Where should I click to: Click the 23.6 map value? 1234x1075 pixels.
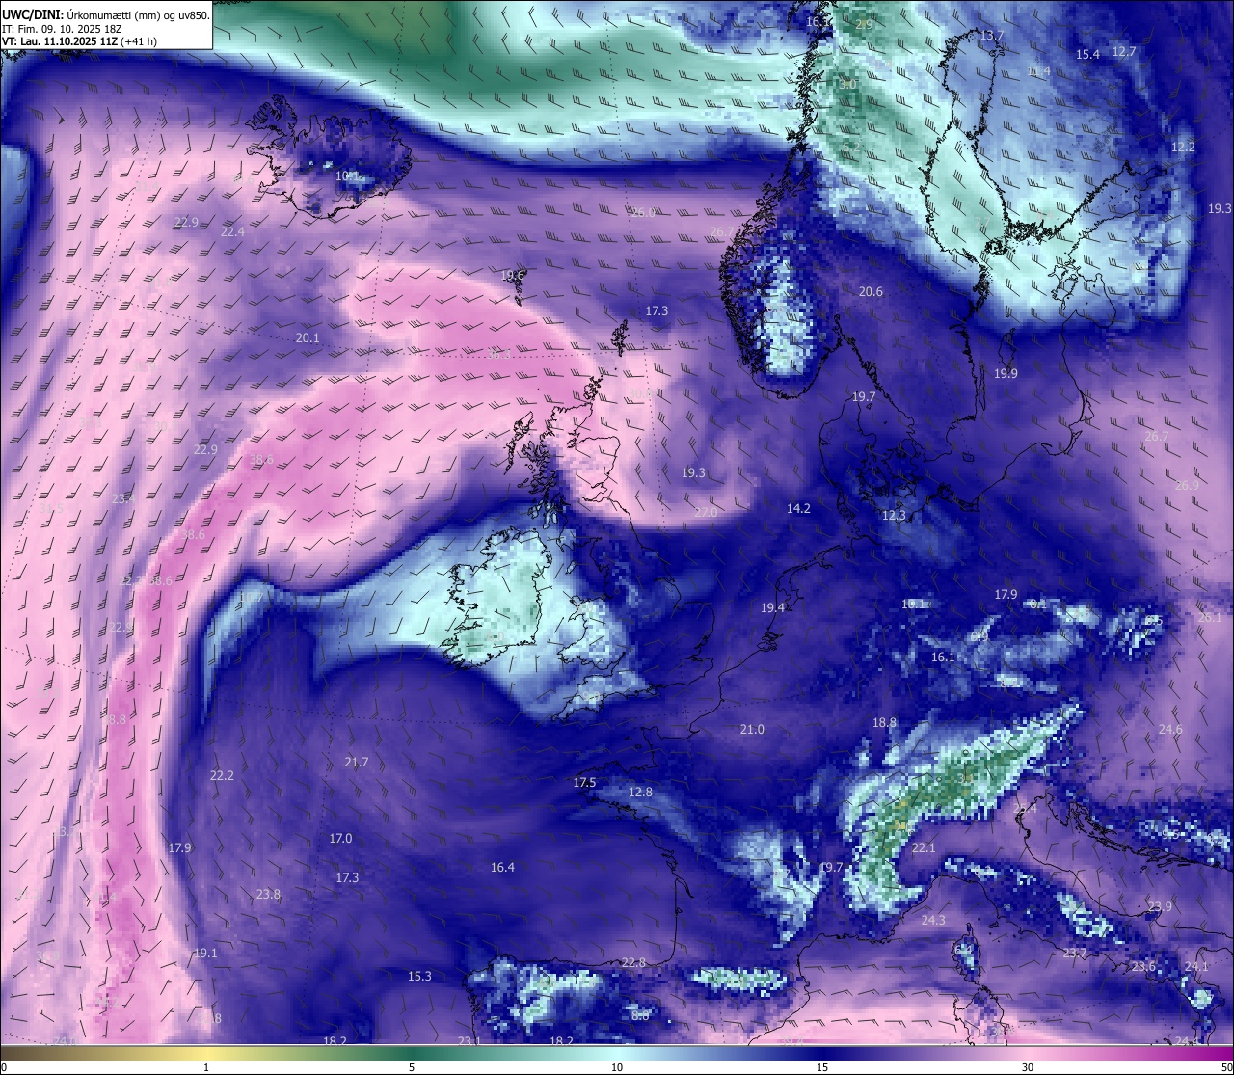tap(1143, 966)
